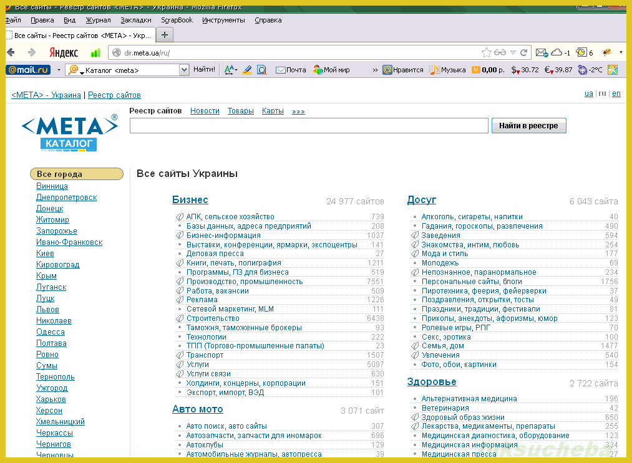The height and width of the screenshot is (463, 632).
Task: Open the Авто мото category heading
Action: click(198, 409)
